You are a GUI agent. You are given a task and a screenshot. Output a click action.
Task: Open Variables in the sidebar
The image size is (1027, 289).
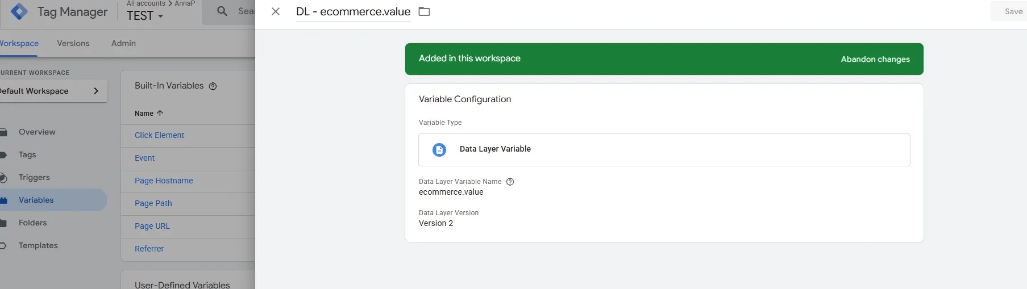click(36, 200)
